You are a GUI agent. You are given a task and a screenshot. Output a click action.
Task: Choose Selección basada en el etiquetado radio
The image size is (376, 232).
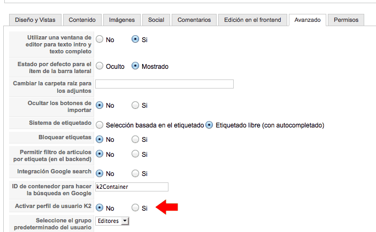click(x=99, y=125)
